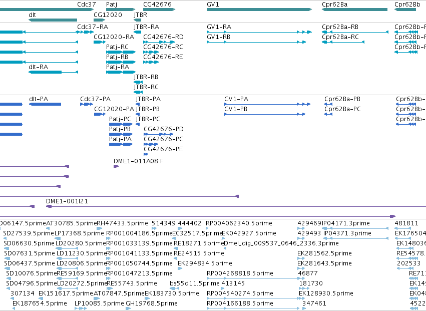The image size is (426, 311).
Task: Click the CG42676 gene label
Action: 157,5
